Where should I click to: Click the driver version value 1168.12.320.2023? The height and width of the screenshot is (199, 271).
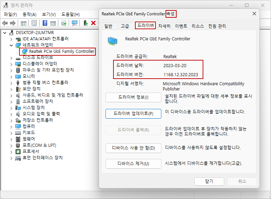[x=181, y=75]
